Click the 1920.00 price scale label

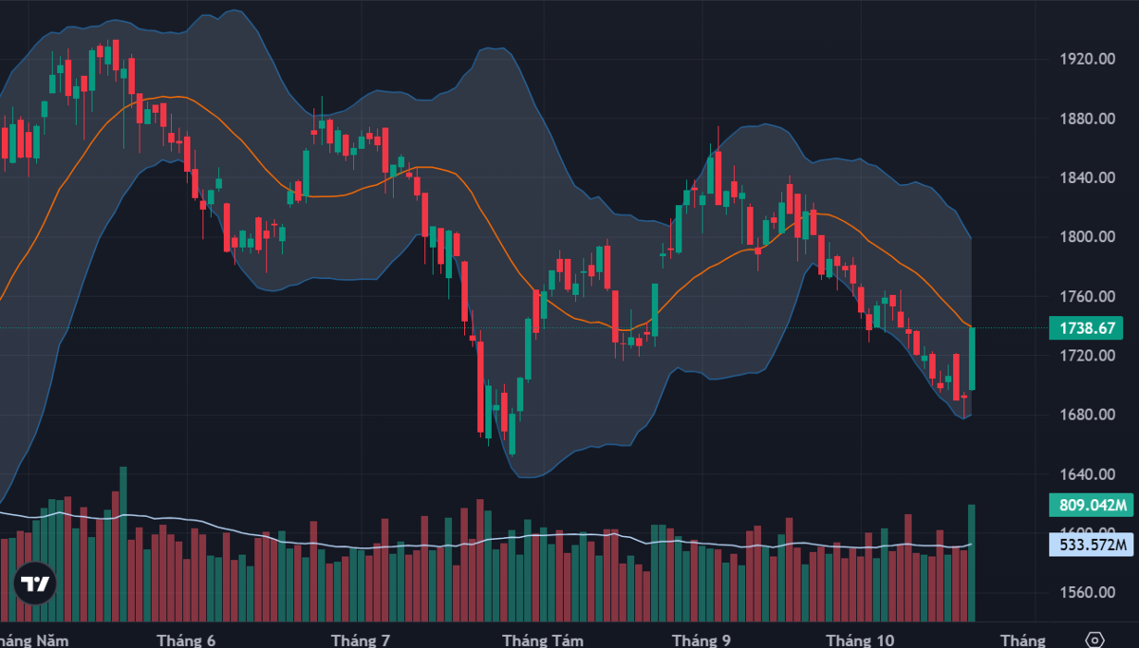(x=1086, y=59)
